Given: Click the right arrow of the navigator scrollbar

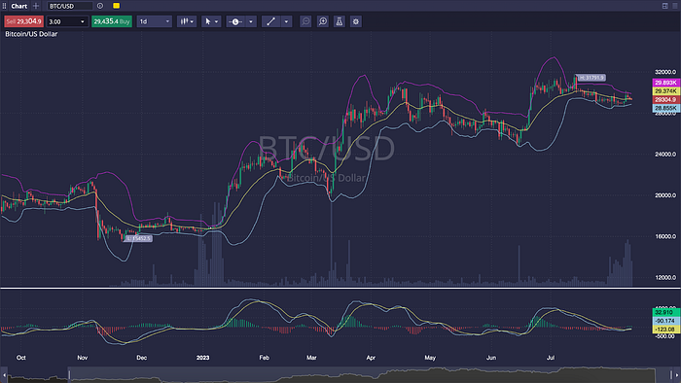Looking at the screenshot, I should coord(677,375).
